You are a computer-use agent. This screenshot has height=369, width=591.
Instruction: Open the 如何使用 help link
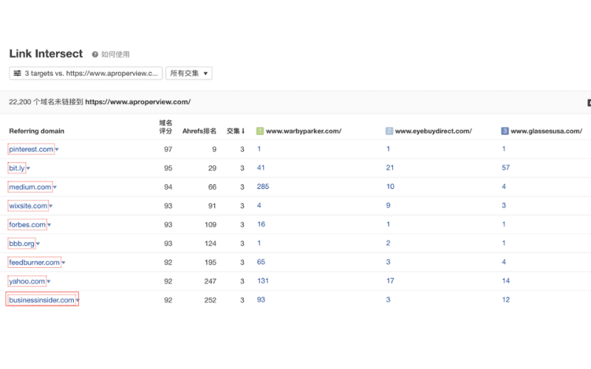115,55
